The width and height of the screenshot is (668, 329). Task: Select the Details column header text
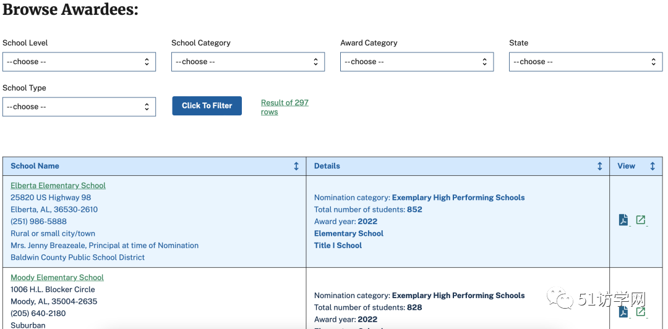327,166
